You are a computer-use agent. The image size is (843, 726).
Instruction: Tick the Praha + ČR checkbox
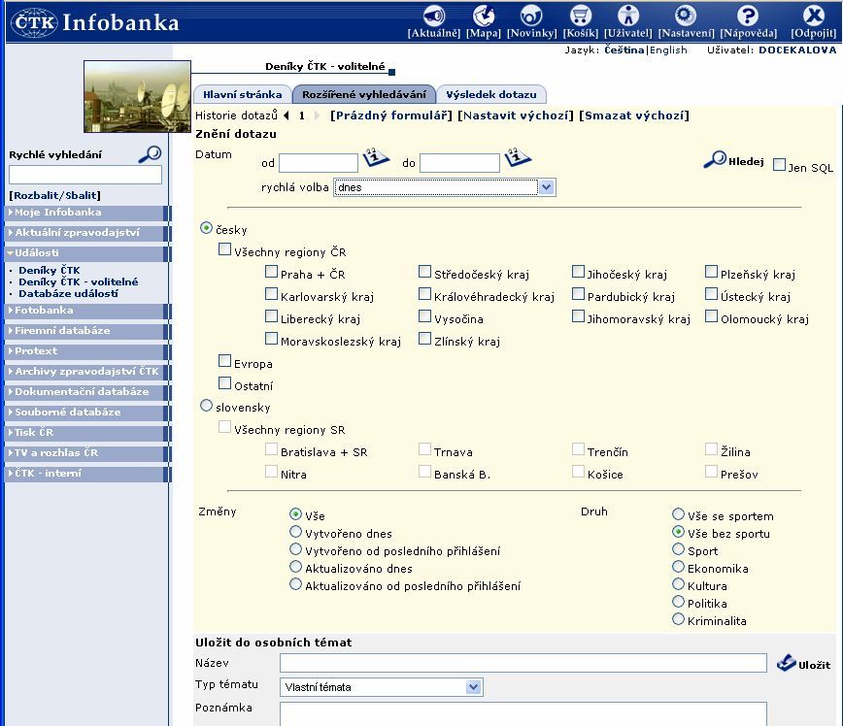pyautogui.click(x=271, y=273)
